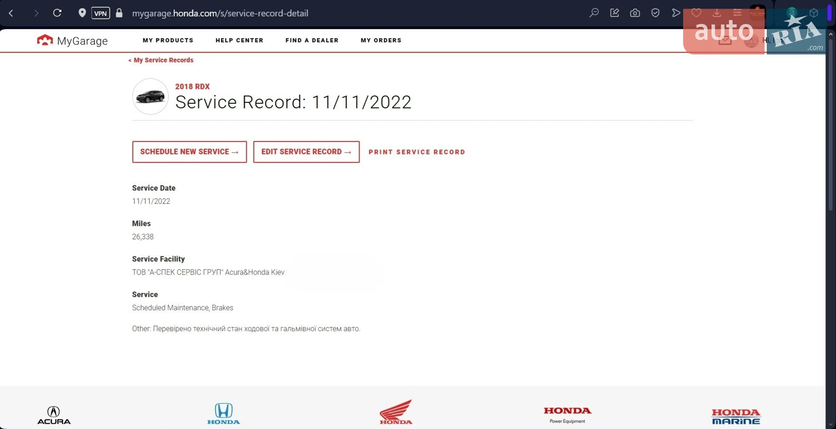
Task: Click the Service Record: 11/11/2022 heading
Action: [293, 102]
